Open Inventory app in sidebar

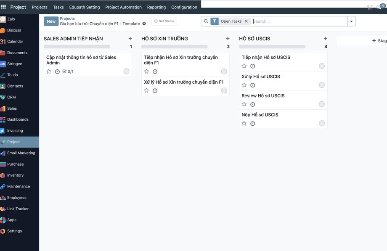coord(19,175)
